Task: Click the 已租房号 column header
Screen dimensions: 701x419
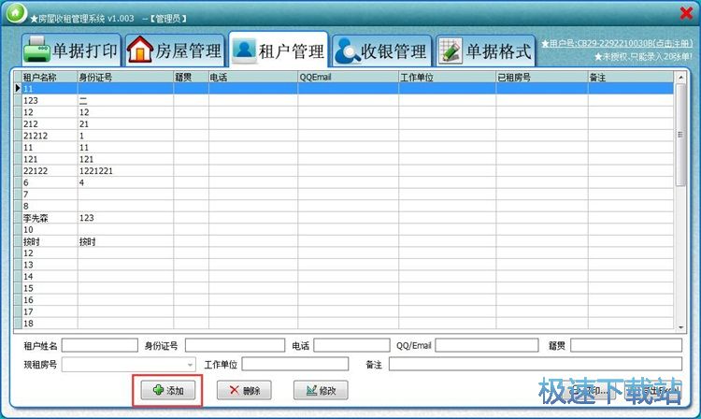Action: tap(542, 77)
